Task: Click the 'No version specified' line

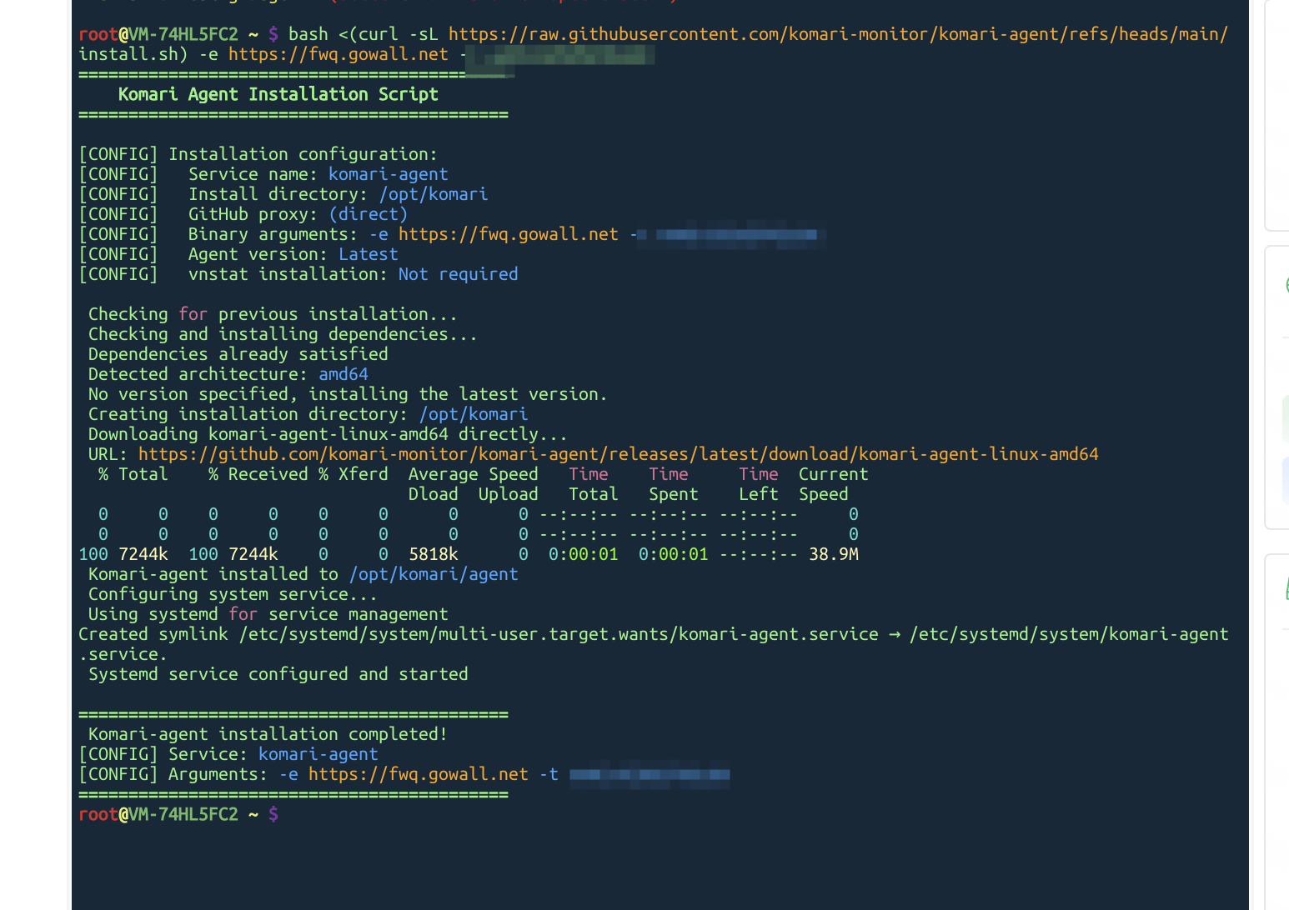Action: coord(348,394)
